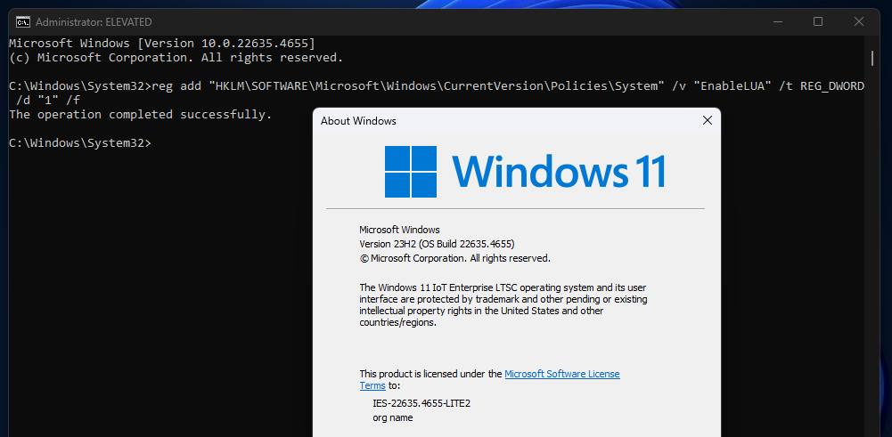Viewport: 892px width, 437px height.
Task: Click "Version 23H2 (OS Build 22635.4655)" text
Action: click(437, 244)
